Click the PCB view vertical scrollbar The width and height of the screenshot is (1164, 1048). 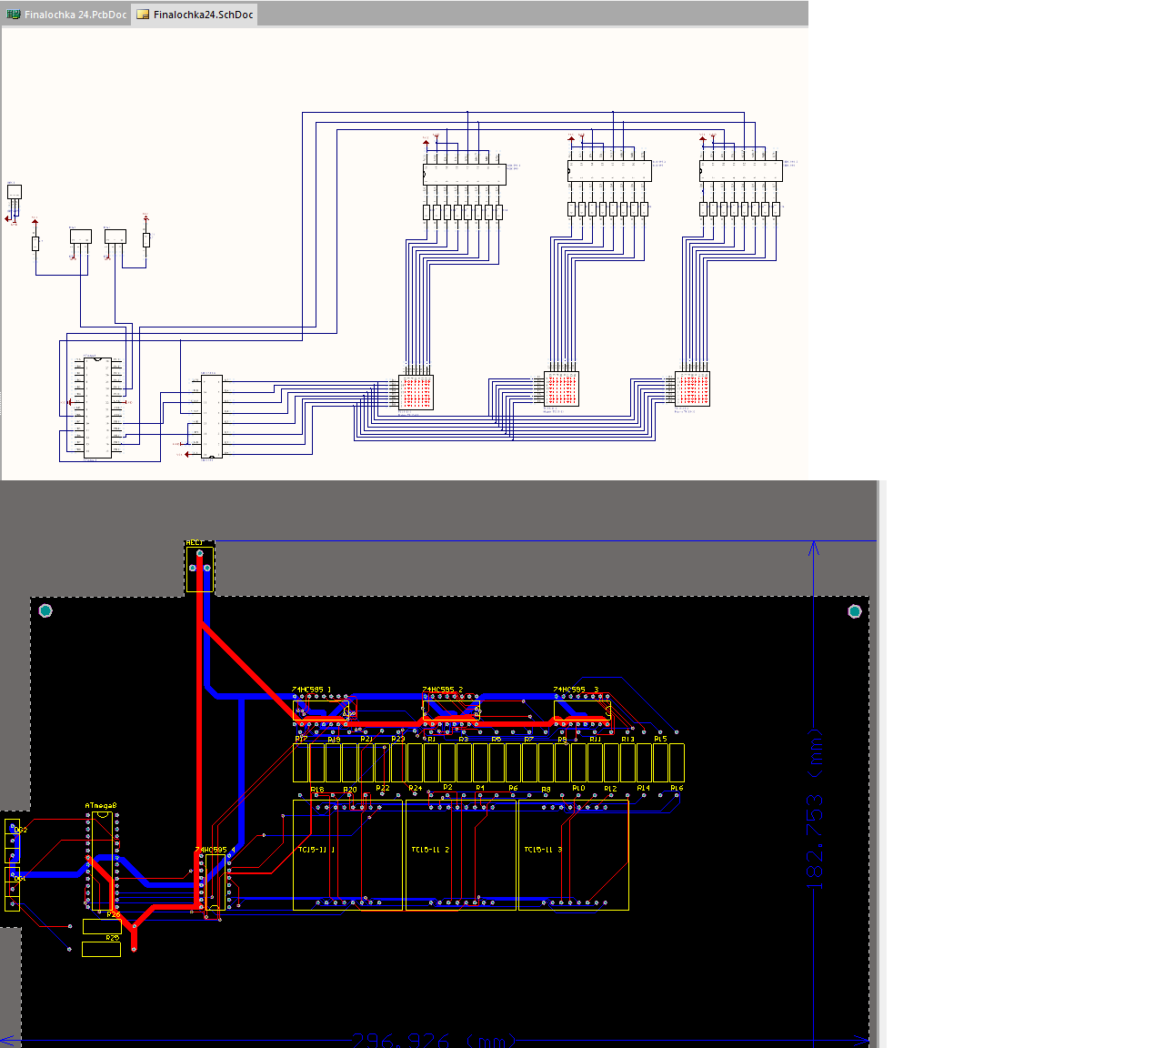(x=880, y=764)
